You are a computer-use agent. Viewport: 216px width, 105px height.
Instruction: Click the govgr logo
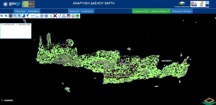(x=15, y=4)
